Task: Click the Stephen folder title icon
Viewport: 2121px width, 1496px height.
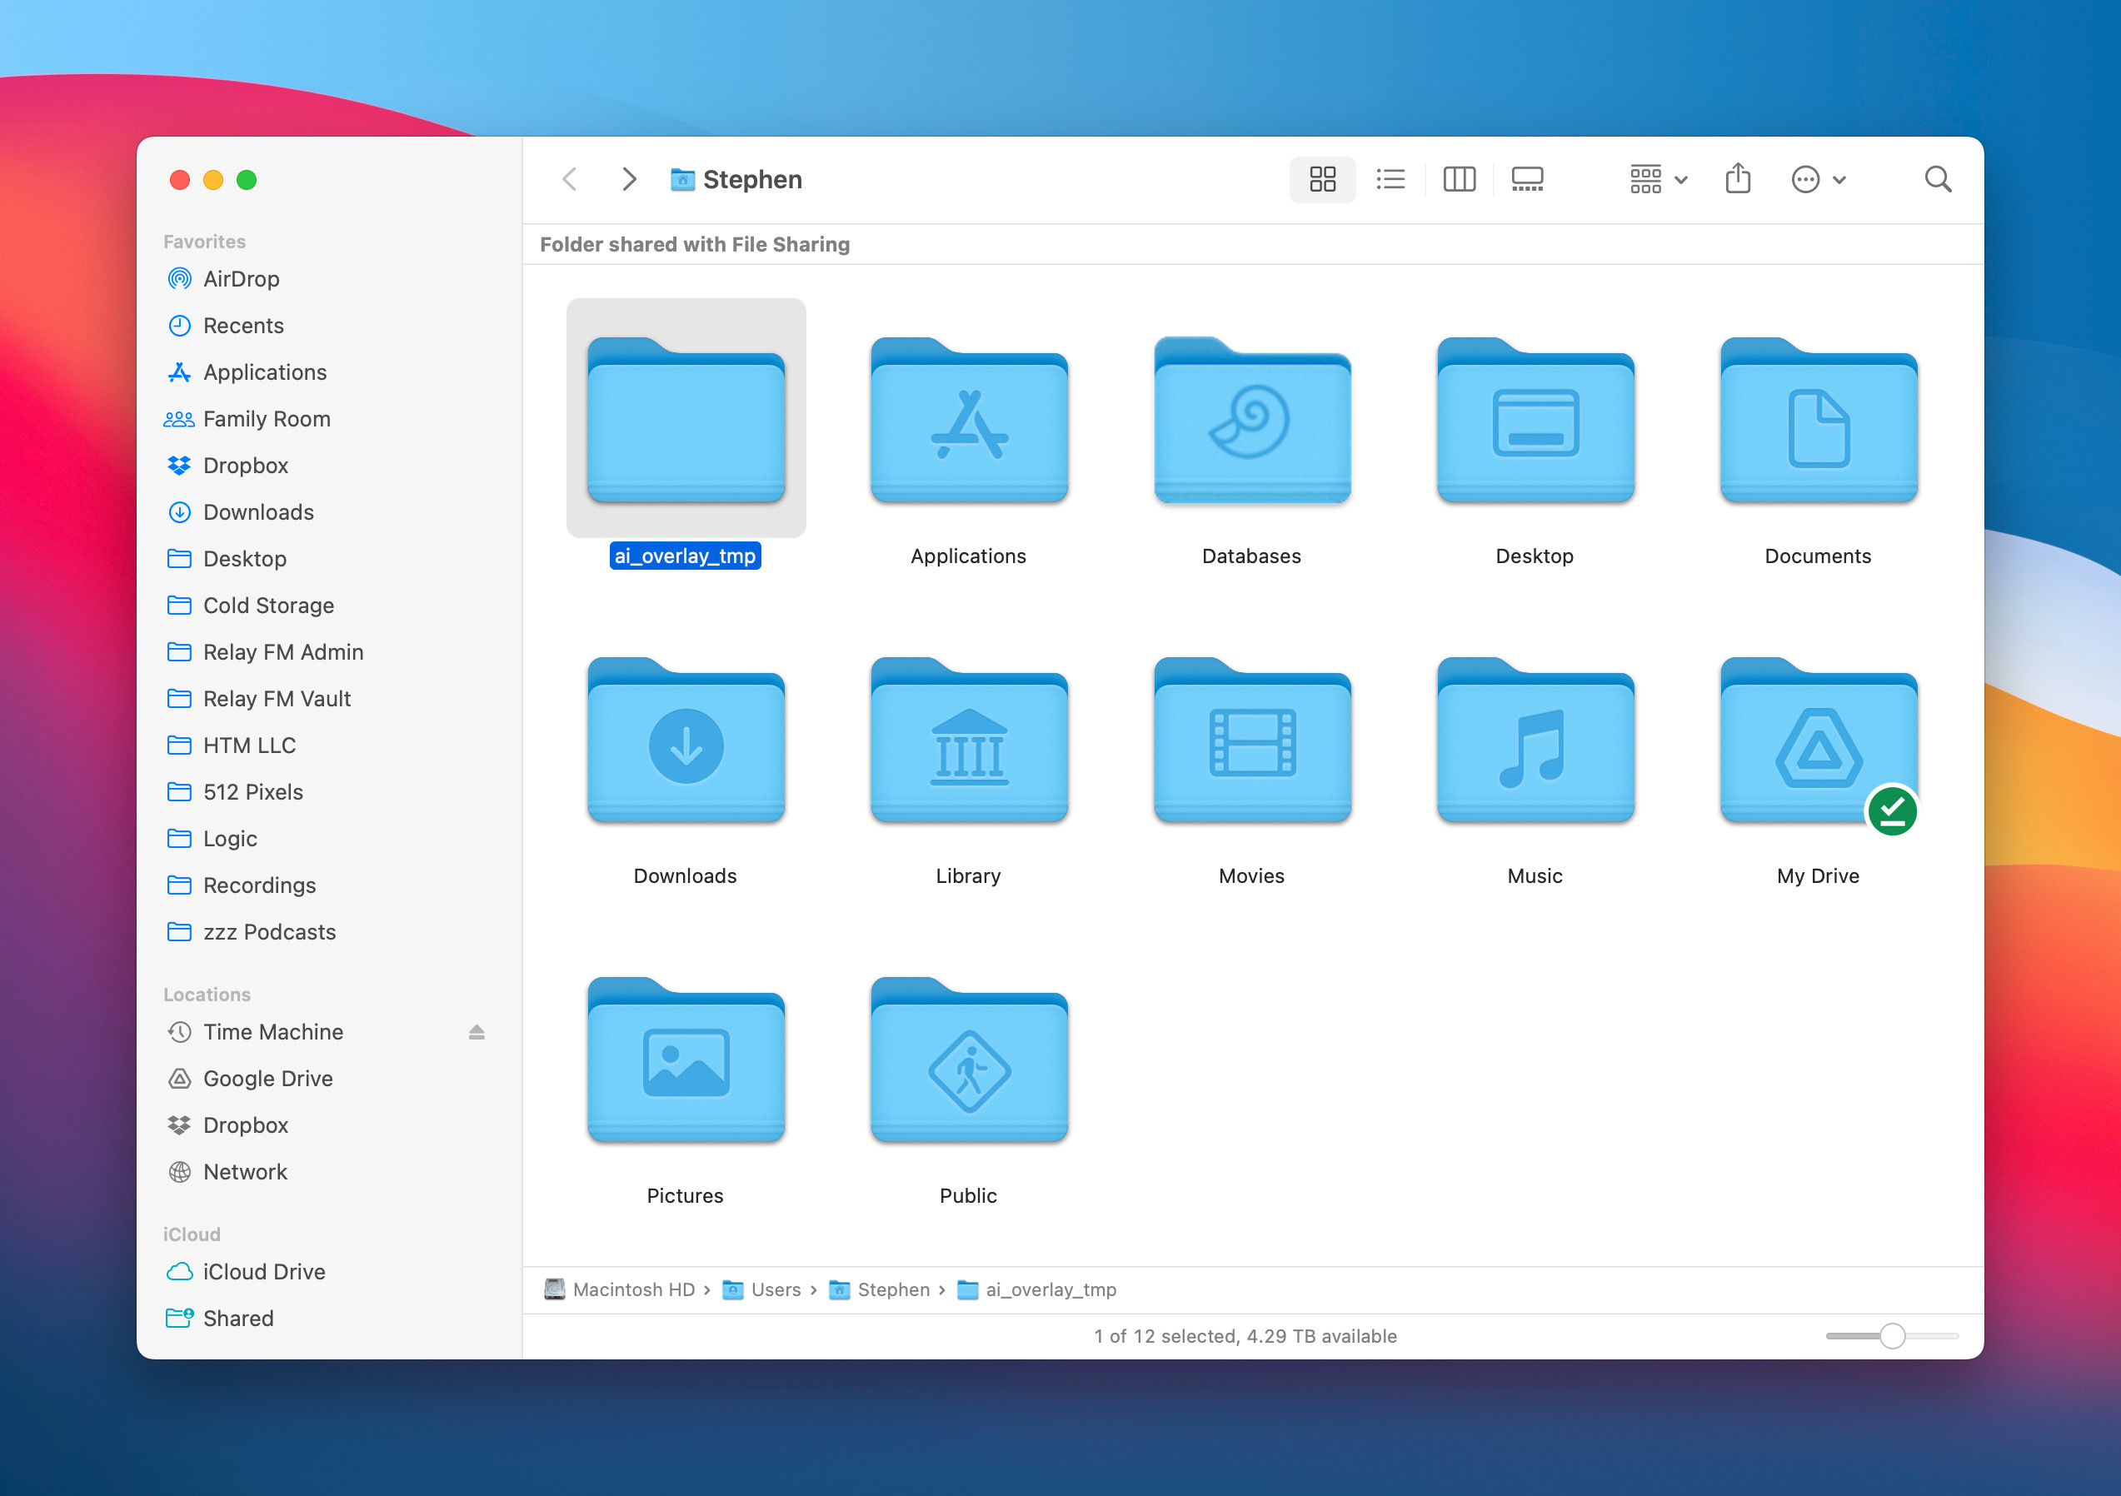Action: 681,179
